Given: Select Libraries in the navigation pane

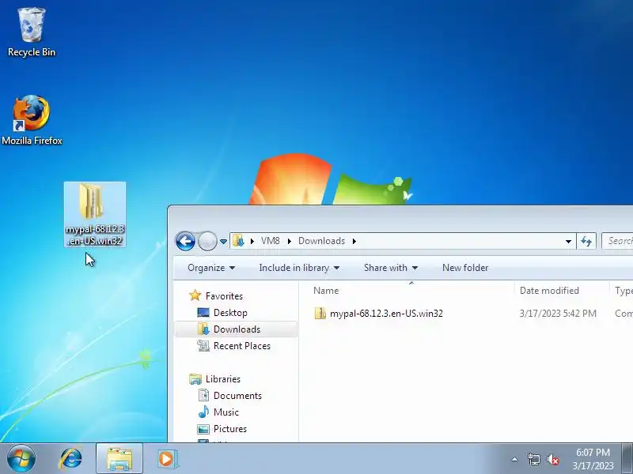Looking at the screenshot, I should [223, 379].
